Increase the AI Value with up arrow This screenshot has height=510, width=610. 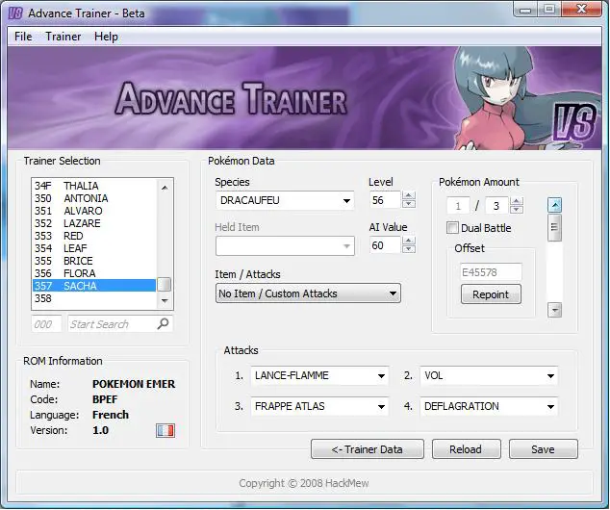point(409,241)
